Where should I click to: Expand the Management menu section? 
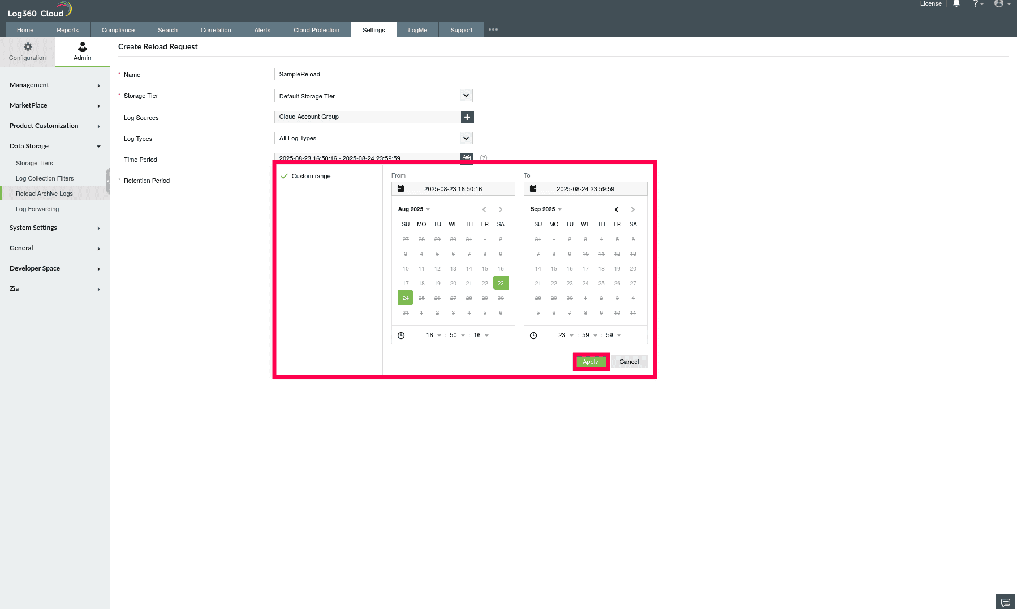coord(55,85)
